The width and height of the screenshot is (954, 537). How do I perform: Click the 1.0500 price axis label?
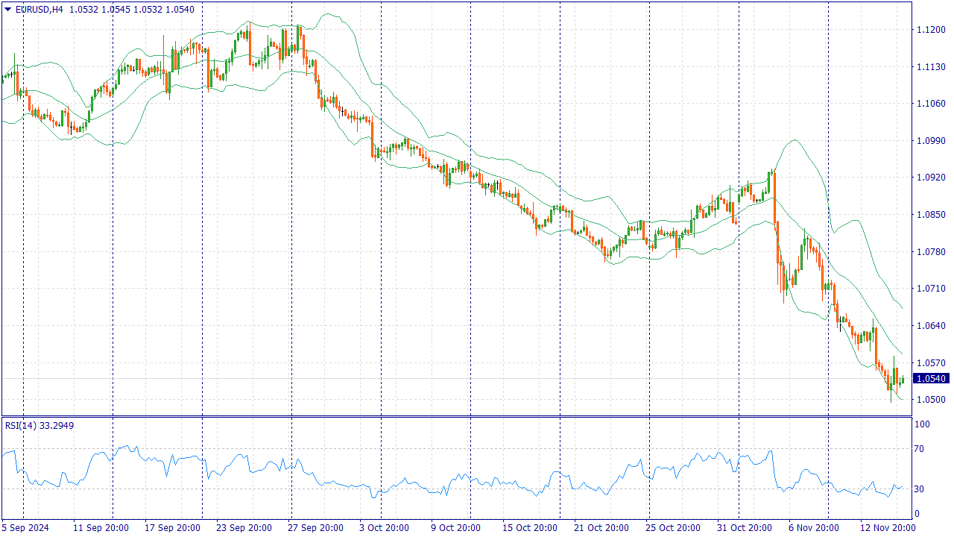point(930,400)
